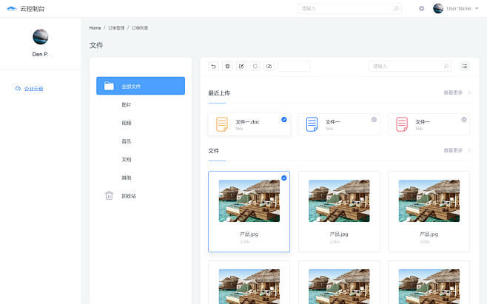487x304 pixels.
Task: Click the orange document icon of 文件一.doc
Action: click(222, 124)
